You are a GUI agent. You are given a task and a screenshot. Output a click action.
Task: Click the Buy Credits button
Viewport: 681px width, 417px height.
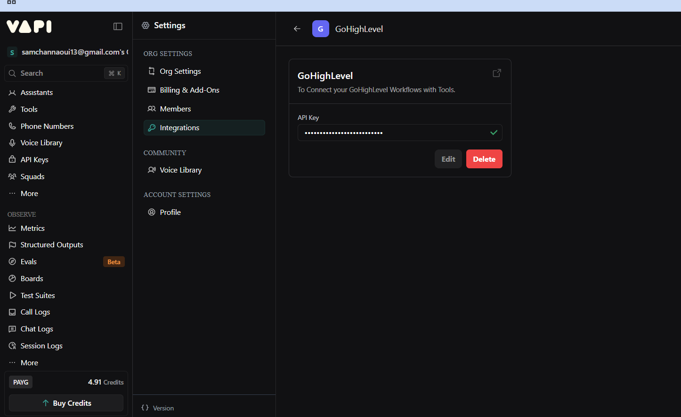pyautogui.click(x=66, y=403)
